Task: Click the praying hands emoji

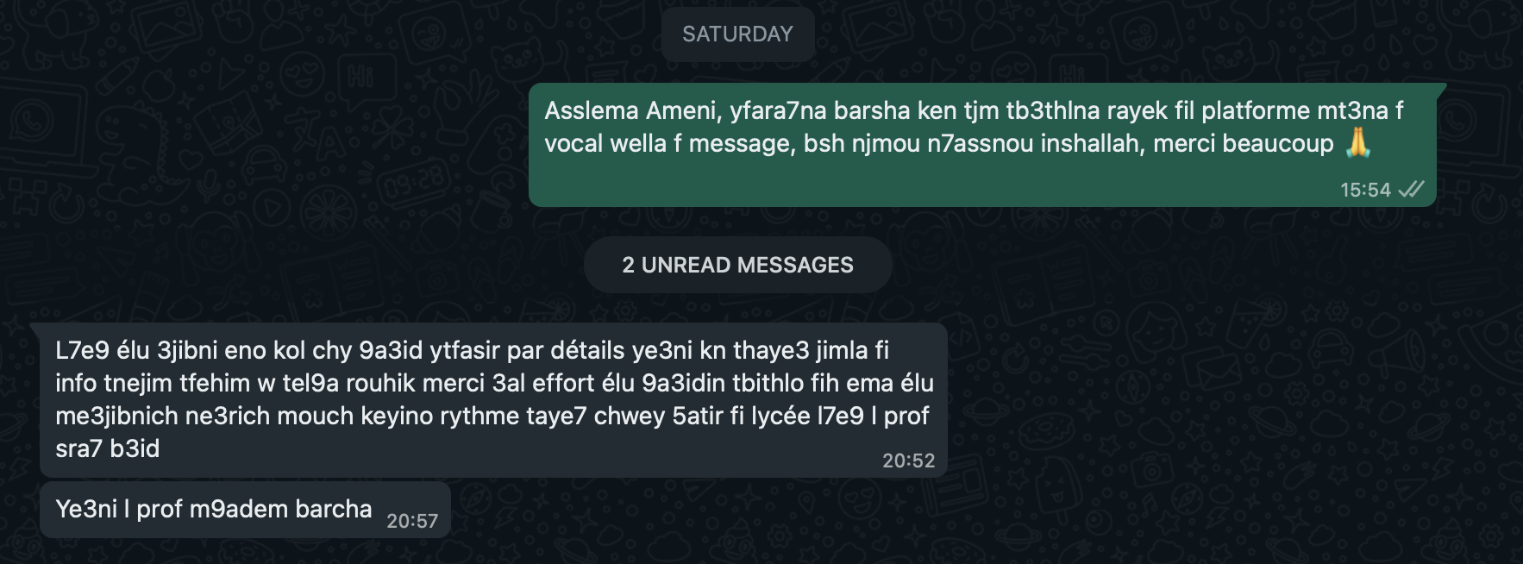Action: (x=1357, y=142)
